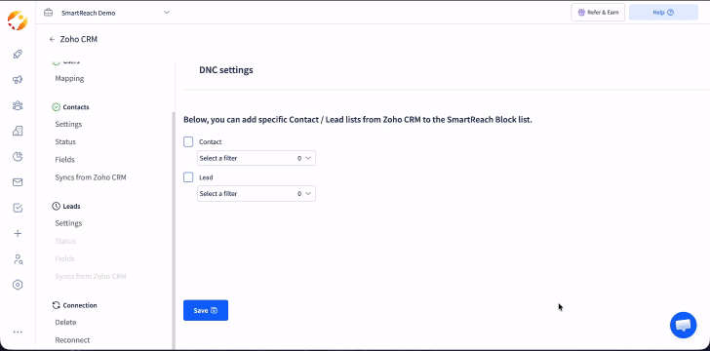The width and height of the screenshot is (710, 351).
Task: Select Delete under Connection
Action: coord(65,323)
